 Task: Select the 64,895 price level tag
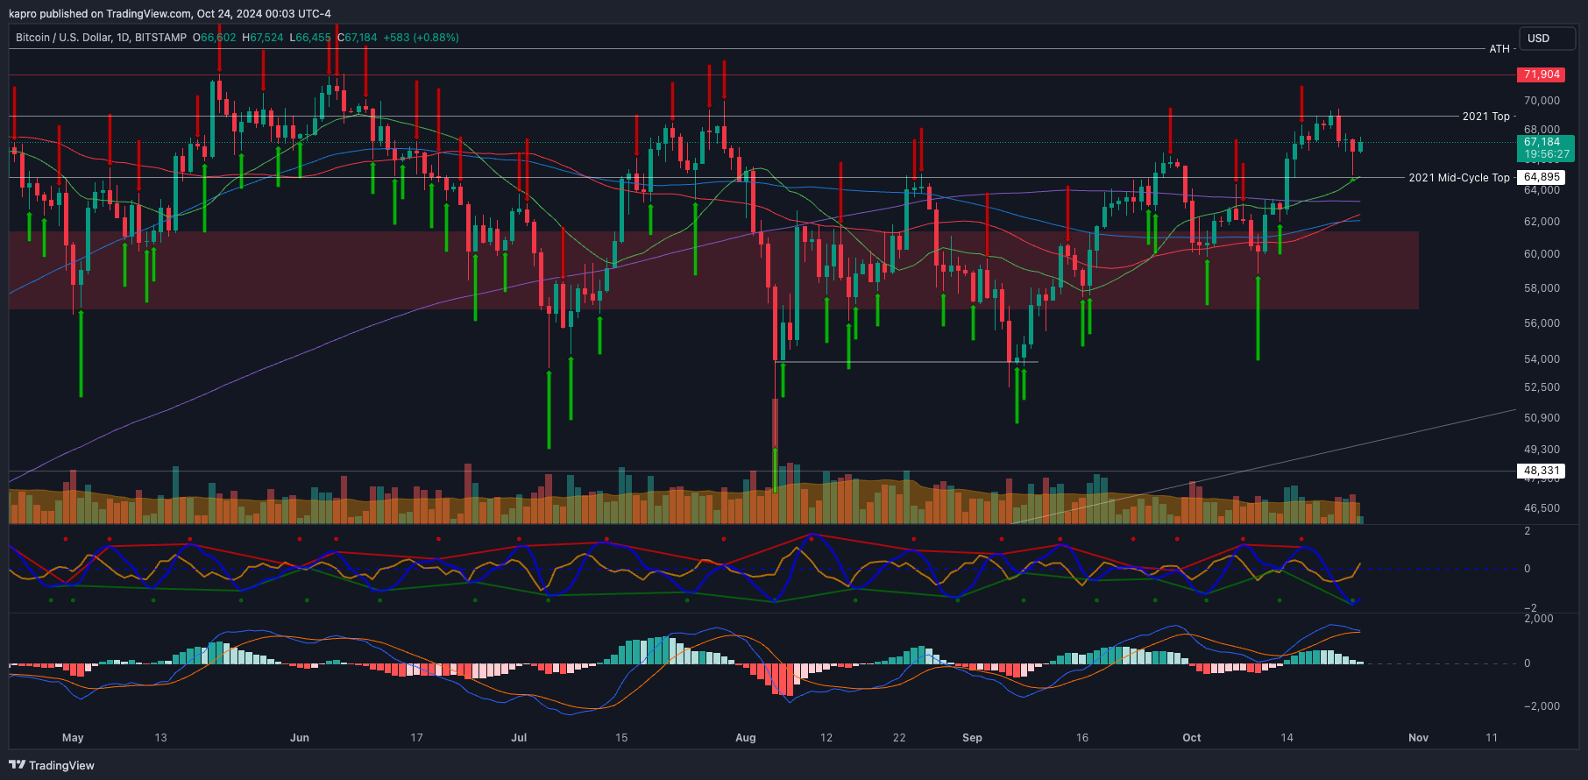1542,177
